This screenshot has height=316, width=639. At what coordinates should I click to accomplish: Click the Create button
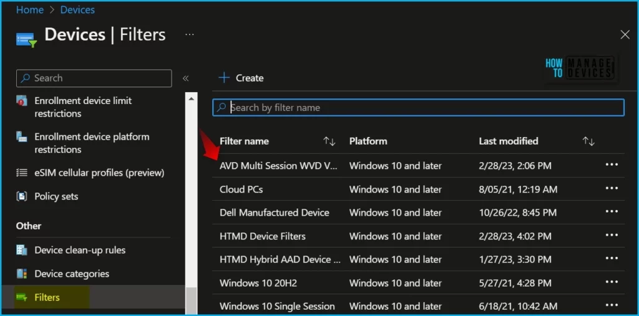coord(241,78)
